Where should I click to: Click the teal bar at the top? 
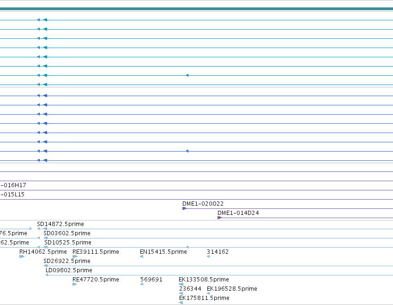(197, 9)
